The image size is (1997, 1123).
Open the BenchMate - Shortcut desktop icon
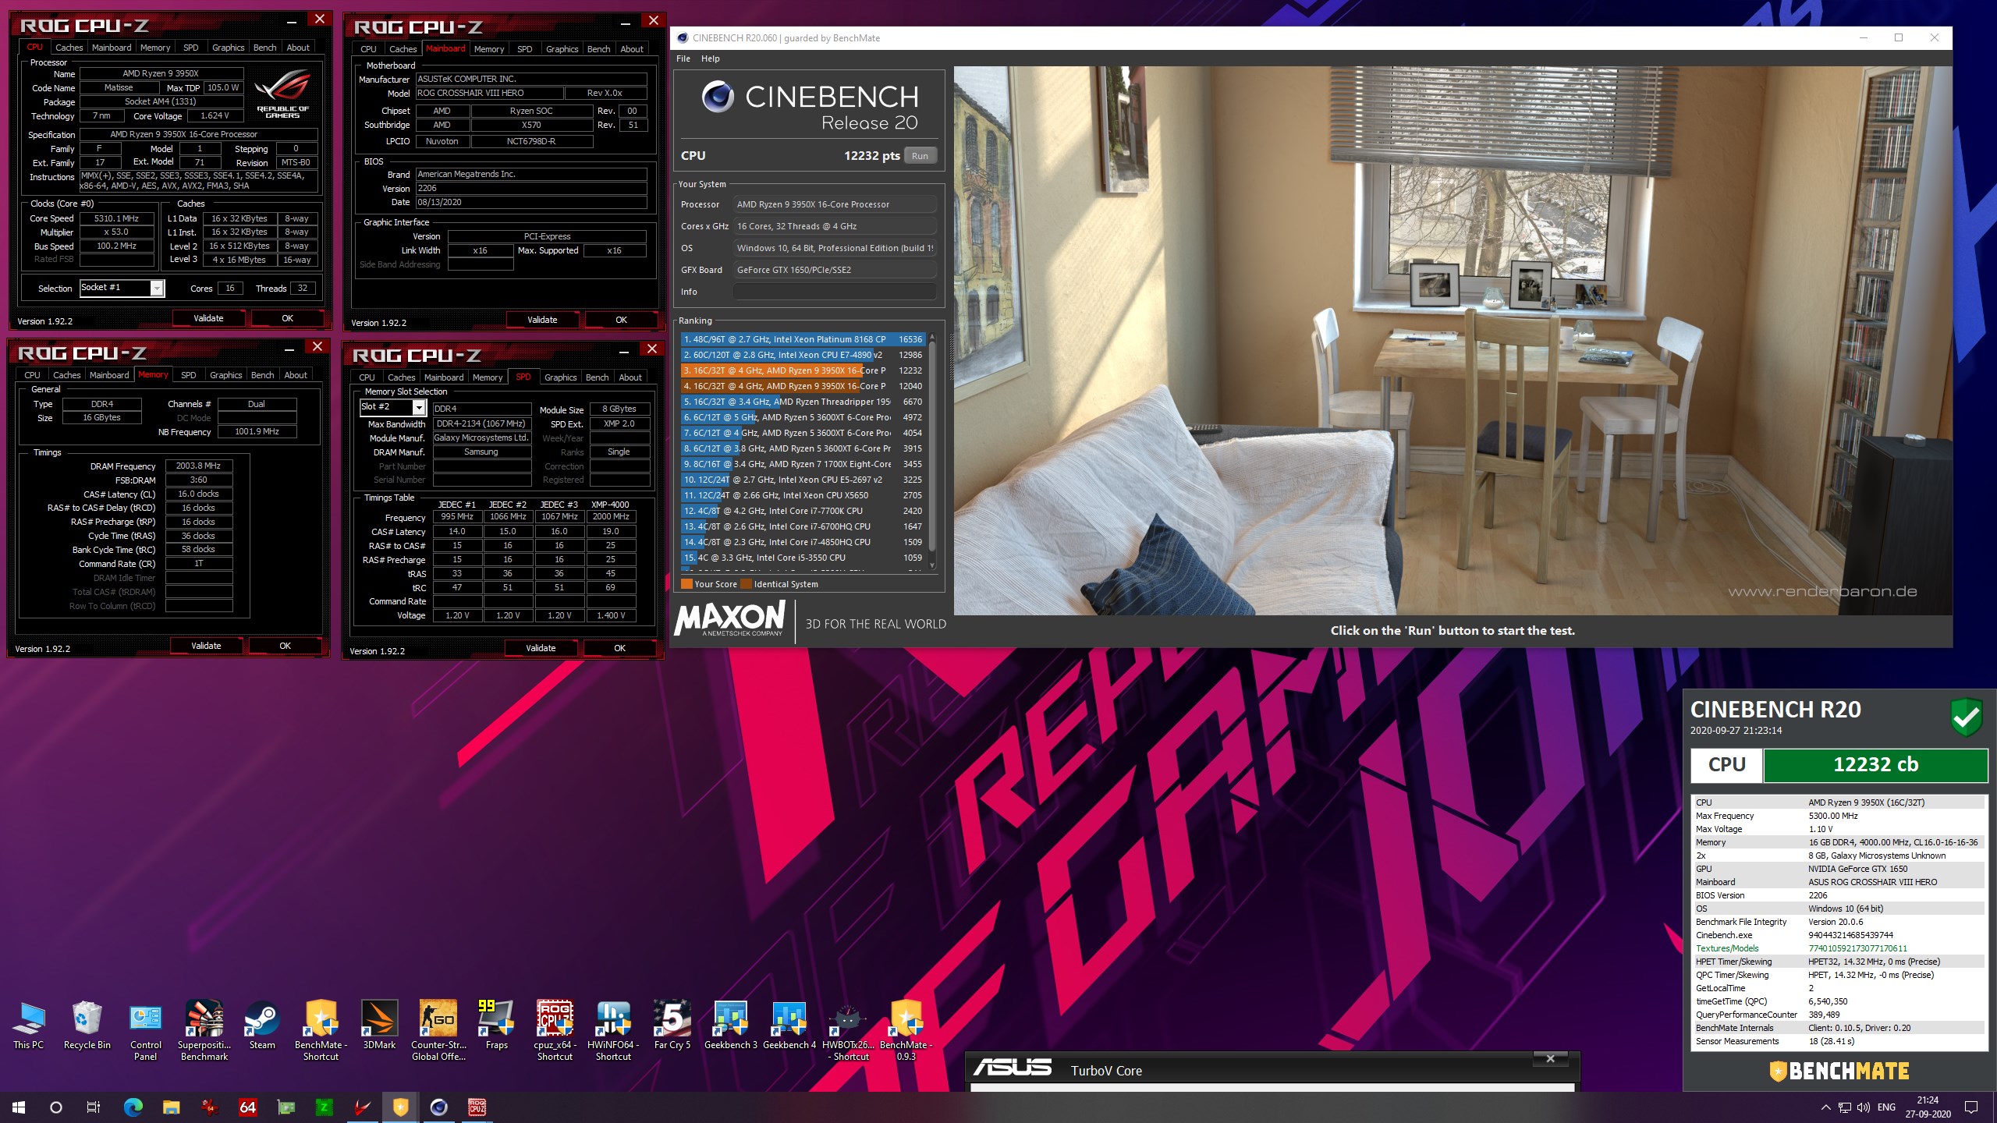(x=321, y=1031)
